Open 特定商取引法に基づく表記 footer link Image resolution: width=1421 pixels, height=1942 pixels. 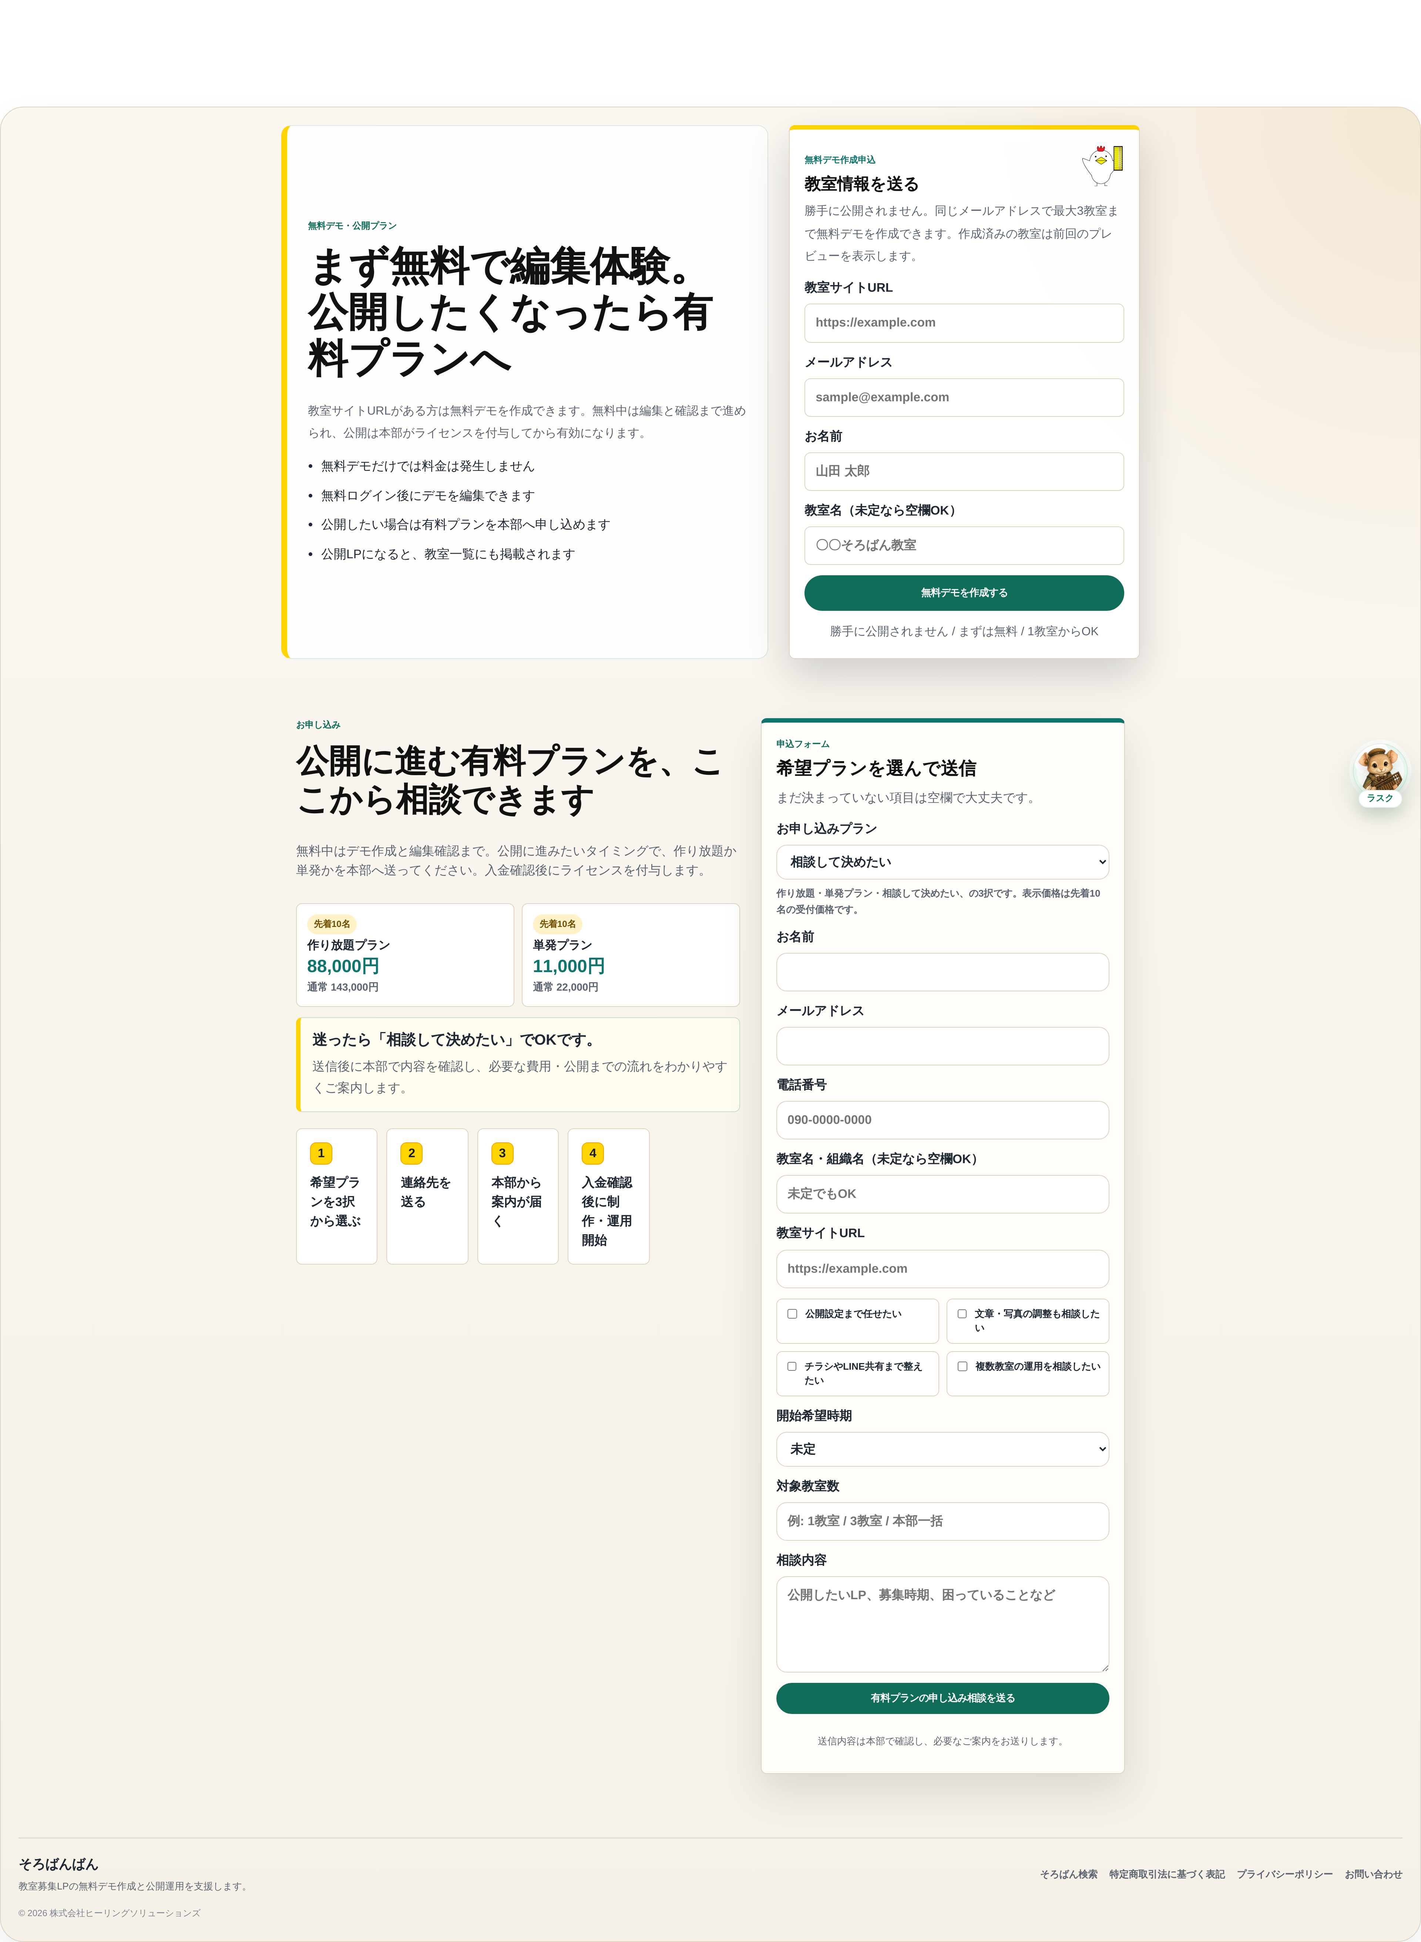pyautogui.click(x=1166, y=1874)
